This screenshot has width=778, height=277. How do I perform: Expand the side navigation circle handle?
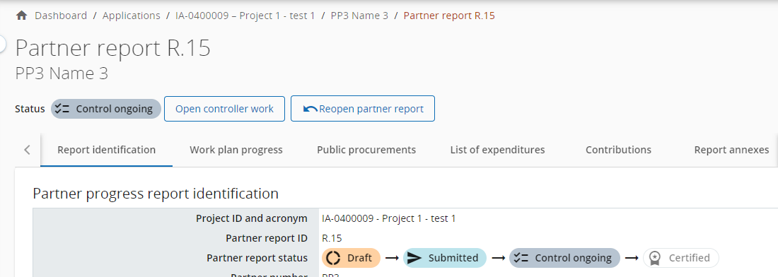pos(1,44)
